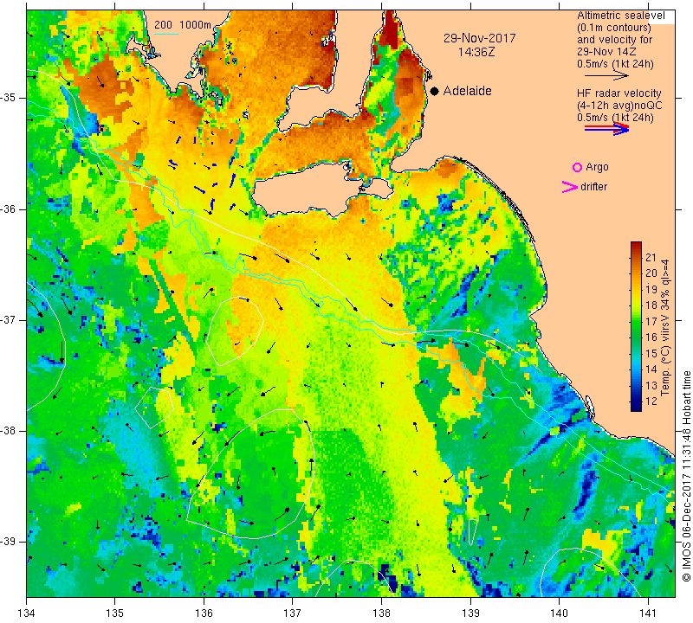This screenshot has height=623, width=693.
Task: Click the 'Argo' legend label
Action: (x=597, y=167)
